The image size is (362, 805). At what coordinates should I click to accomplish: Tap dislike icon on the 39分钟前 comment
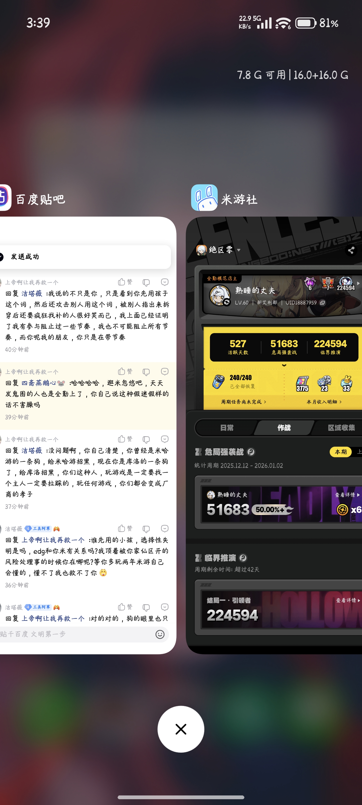(146, 372)
